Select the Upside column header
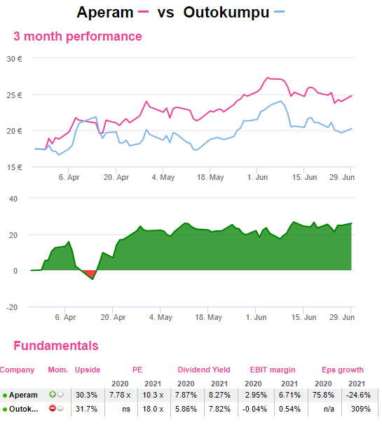Image resolution: width=382 pixels, height=434 pixels. [88, 370]
